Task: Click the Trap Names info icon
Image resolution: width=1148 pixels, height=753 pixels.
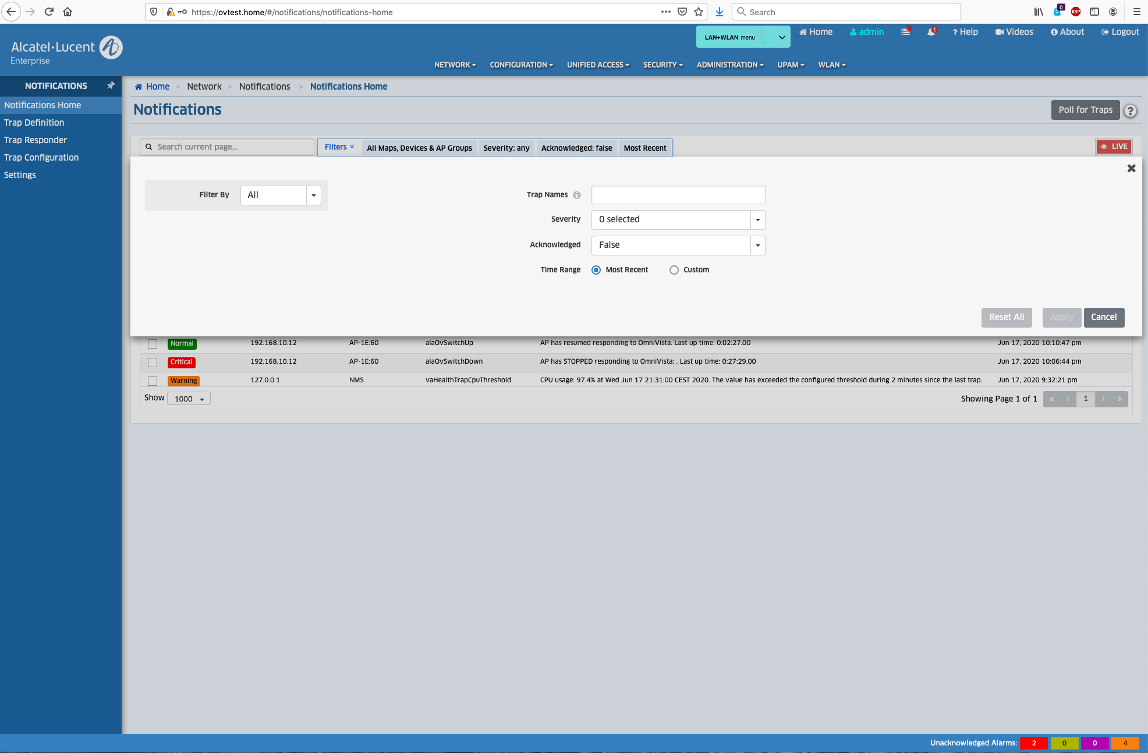Action: click(576, 196)
